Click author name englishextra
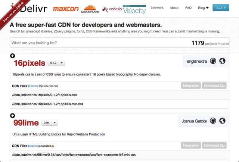This screenshot has height=162, width=239. point(197,61)
